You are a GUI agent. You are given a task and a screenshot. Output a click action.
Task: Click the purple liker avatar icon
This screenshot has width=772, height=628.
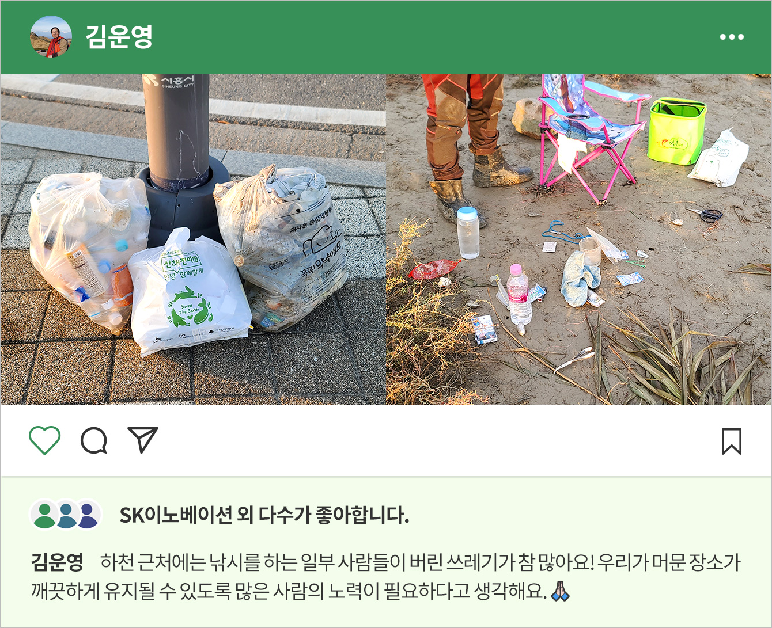(x=88, y=515)
